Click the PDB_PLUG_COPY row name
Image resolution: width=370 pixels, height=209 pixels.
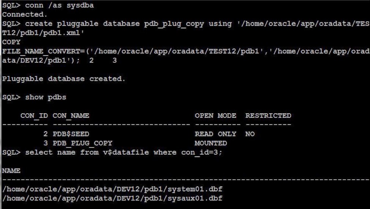(82, 143)
